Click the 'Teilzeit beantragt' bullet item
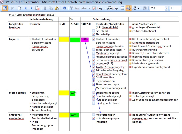 point(42,110)
